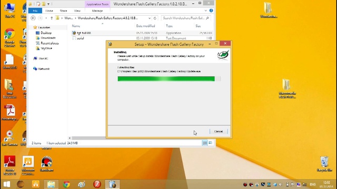This screenshot has width=337, height=189.
Task: Refresh the Explorer folder view
Action: pos(155,18)
